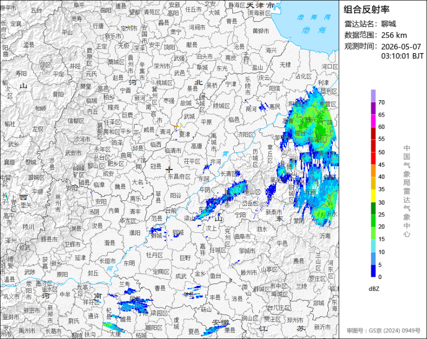
Task: Click the 沾化区 map label
Action: (x=303, y=76)
